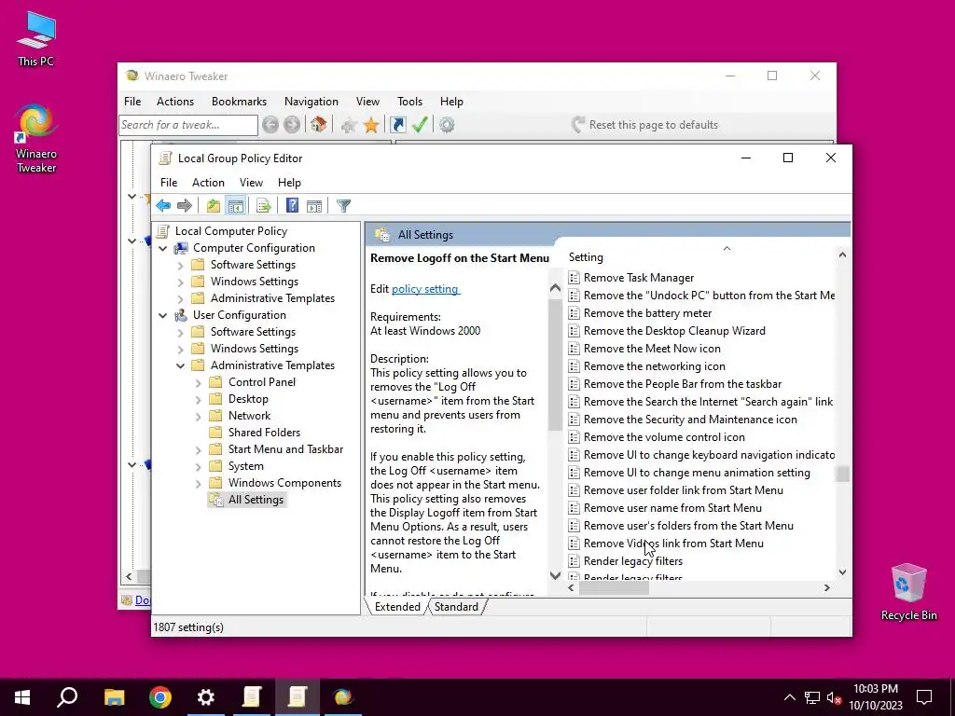Expand the Start Menu and Taskbar folder
This screenshot has height=716, width=955.
198,450
